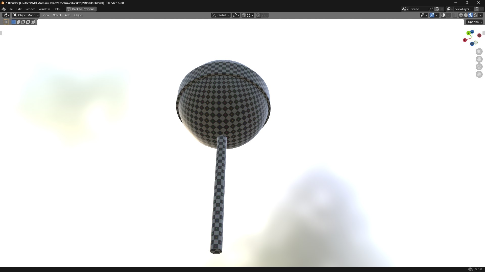
Task: Open the Object Mode dropdown
Action: pyautogui.click(x=26, y=15)
